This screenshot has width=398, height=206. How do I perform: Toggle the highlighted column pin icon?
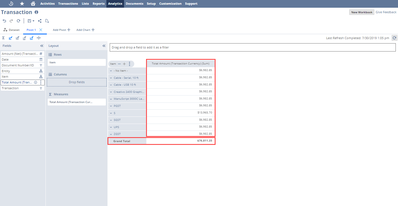[32, 38]
